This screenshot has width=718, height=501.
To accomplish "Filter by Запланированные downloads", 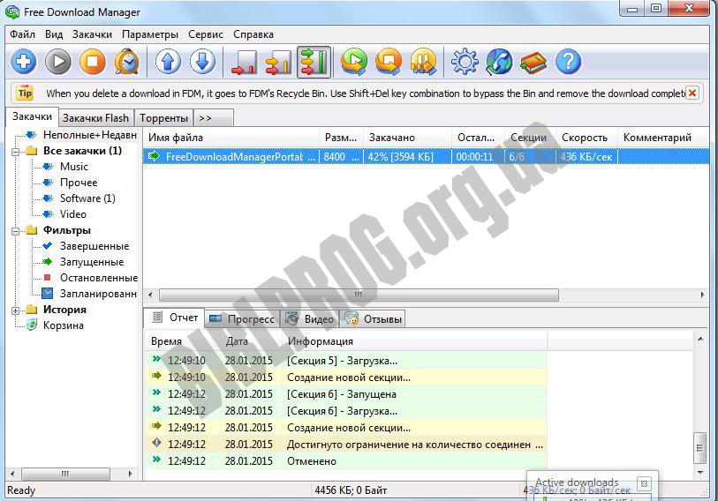I will click(x=98, y=294).
